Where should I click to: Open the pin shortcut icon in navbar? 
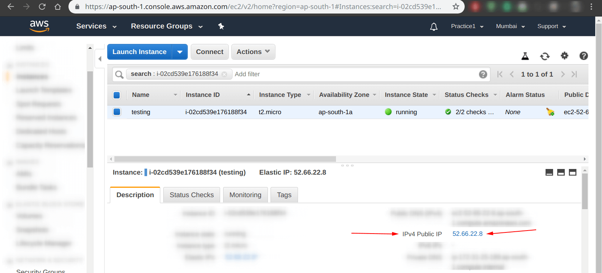(x=221, y=26)
